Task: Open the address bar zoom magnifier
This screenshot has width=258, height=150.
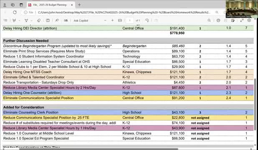Action: (x=217, y=12)
